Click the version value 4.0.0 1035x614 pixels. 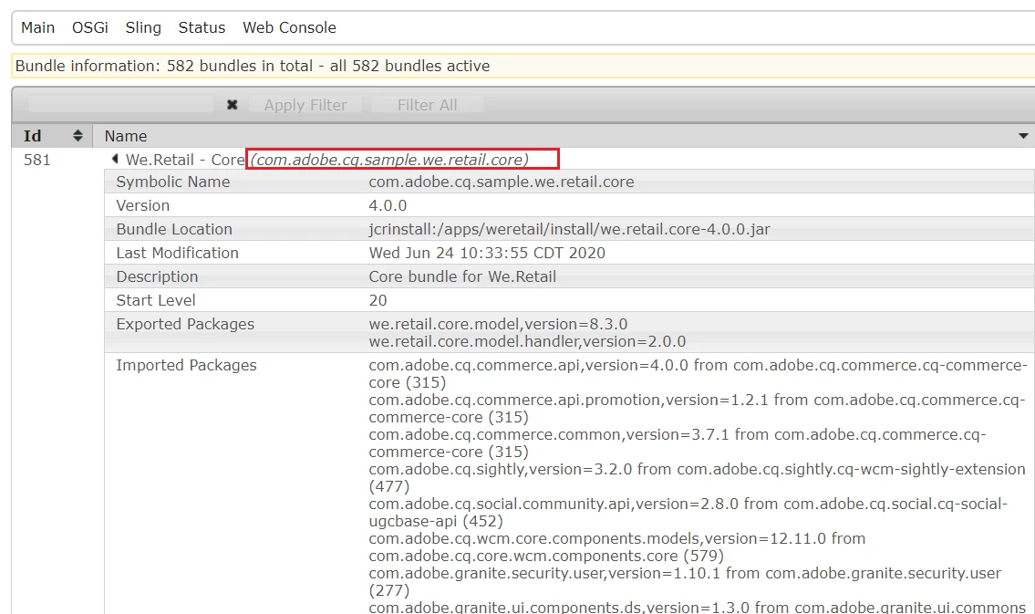pyautogui.click(x=388, y=205)
